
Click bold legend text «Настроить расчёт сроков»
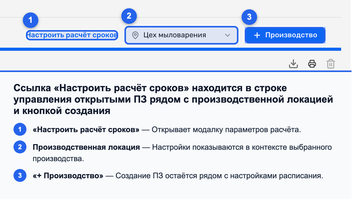pyautogui.click(x=86, y=130)
